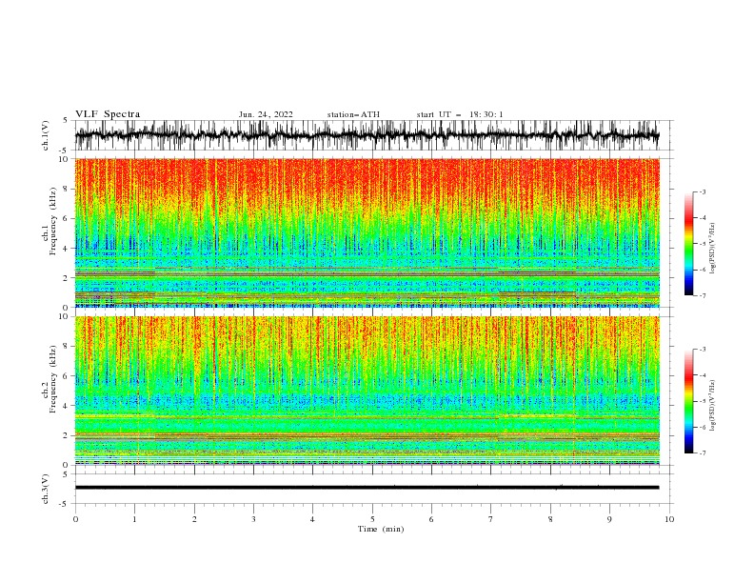Click the "start UT = 18:30:1" text

(x=460, y=114)
